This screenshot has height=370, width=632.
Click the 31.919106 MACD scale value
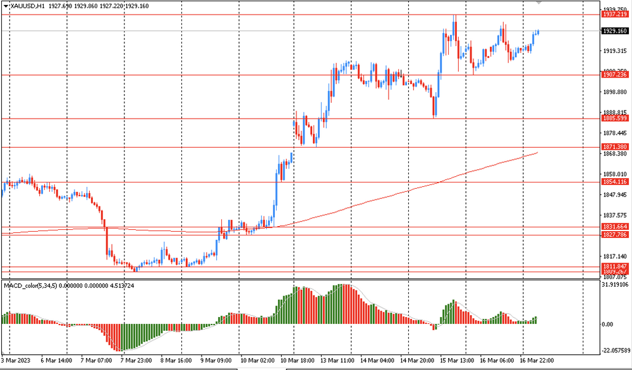(x=615, y=285)
